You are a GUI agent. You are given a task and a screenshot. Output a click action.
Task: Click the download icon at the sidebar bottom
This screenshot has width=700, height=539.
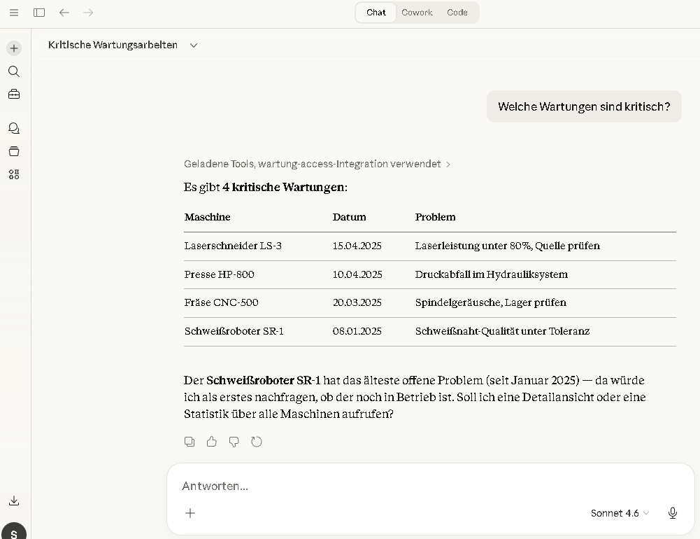pos(14,500)
